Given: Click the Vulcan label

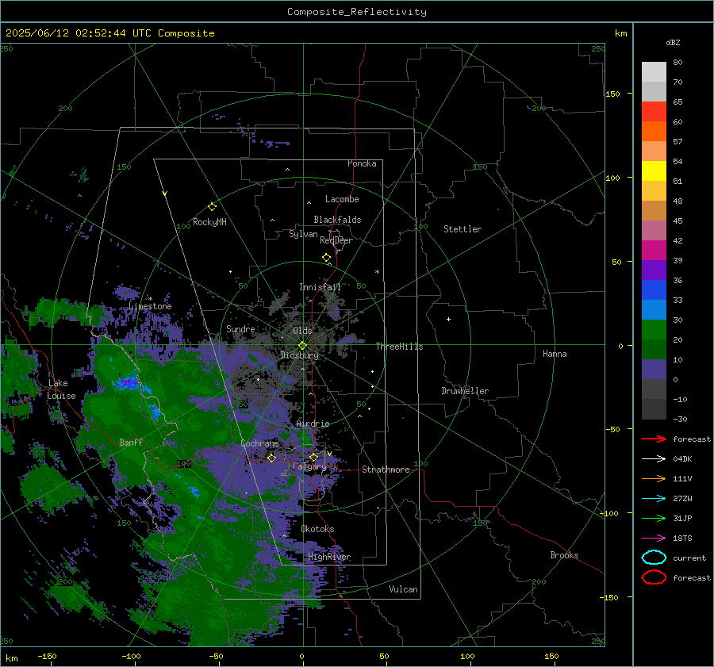Looking at the screenshot, I should tap(403, 589).
